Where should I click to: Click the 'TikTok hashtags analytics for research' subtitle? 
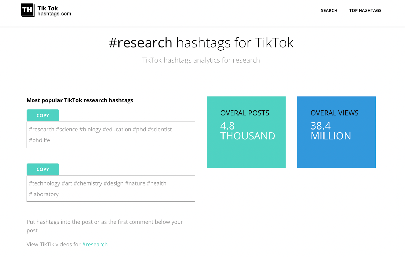[201, 60]
